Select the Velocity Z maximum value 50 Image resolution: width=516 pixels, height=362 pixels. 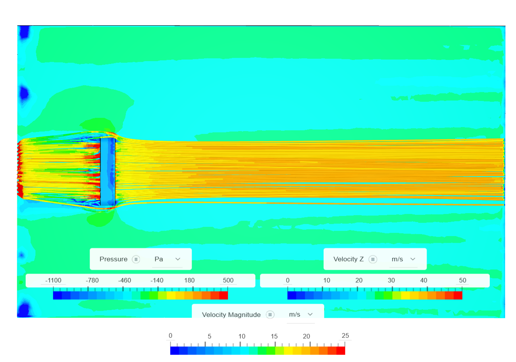(462, 280)
